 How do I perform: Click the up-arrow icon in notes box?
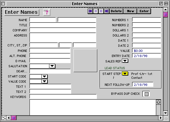point(158,102)
